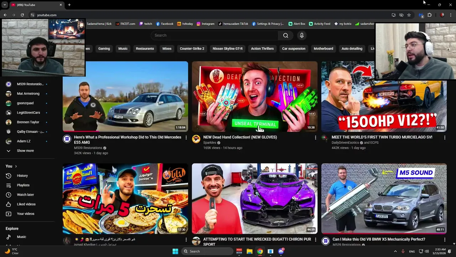The width and height of the screenshot is (456, 257).
Task: Open more options for Twin Turbo Murcielago video
Action: pyautogui.click(x=445, y=137)
